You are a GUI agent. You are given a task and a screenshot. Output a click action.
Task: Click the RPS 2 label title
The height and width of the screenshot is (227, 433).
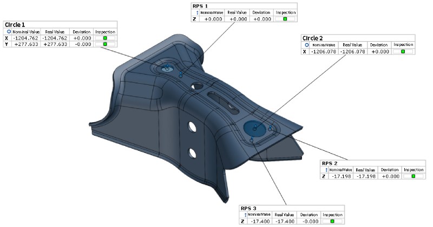click(x=330, y=163)
